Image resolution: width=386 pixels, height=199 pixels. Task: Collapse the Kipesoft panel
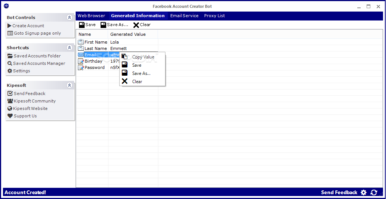pos(69,85)
